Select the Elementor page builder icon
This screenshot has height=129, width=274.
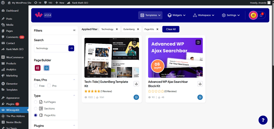point(37,68)
